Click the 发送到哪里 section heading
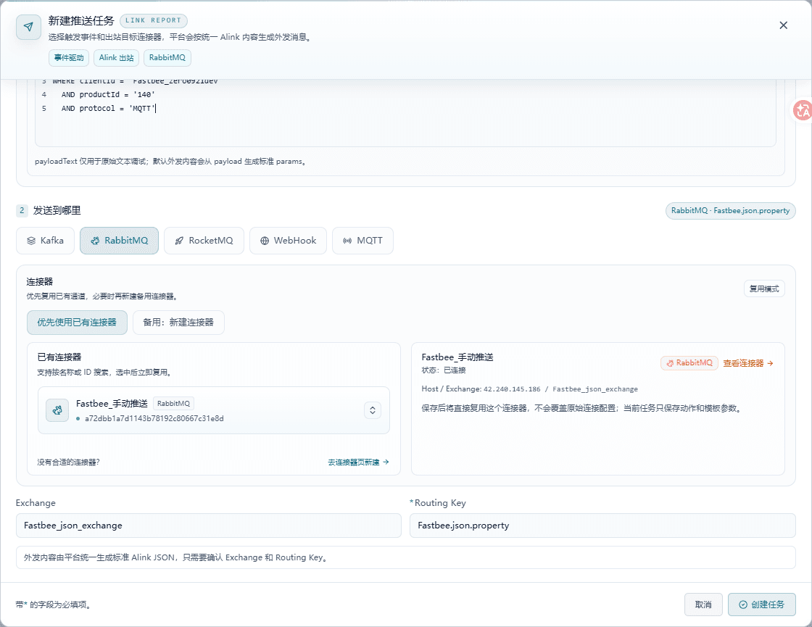 click(x=57, y=211)
